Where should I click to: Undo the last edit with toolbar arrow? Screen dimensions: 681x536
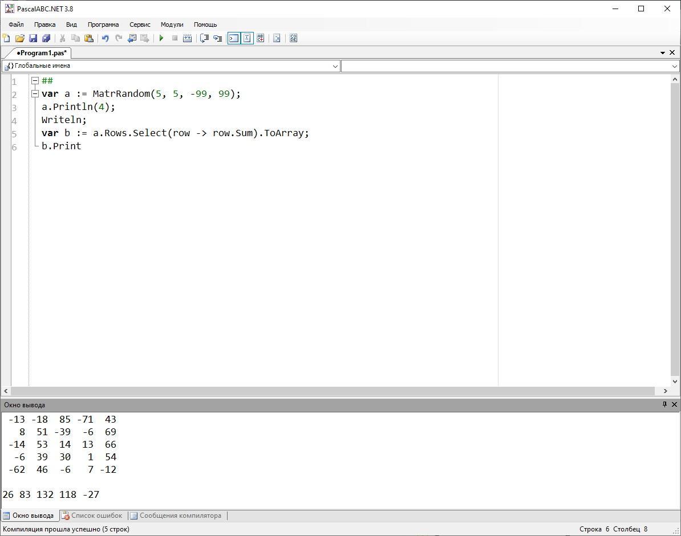105,38
